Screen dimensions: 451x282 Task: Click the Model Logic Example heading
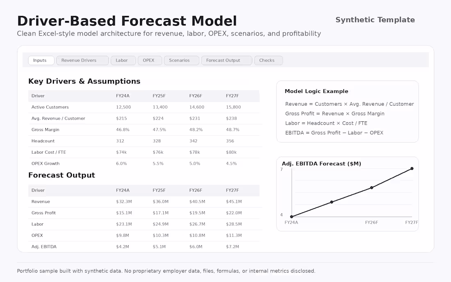click(317, 91)
